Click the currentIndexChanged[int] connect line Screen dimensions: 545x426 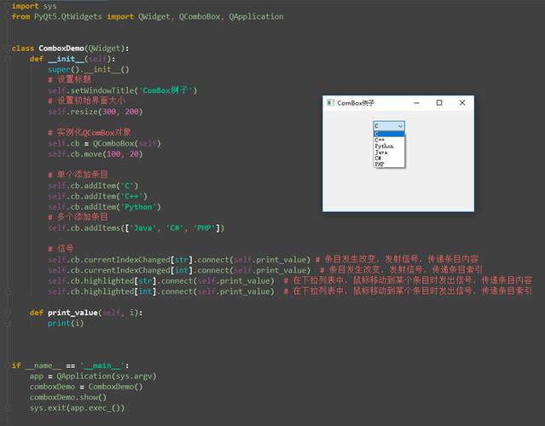pyautogui.click(x=179, y=270)
